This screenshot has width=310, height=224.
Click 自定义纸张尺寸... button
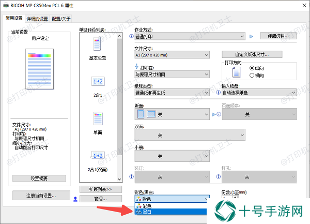click(252, 54)
